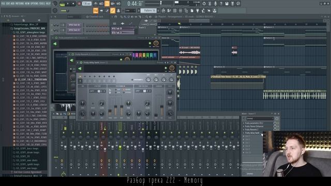Viewport: 331px width, 186px height.
Task: Select the 9192 Sub 10 channel button
Action: 74,25
